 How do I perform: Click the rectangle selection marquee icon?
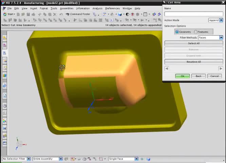(x=101, y=159)
